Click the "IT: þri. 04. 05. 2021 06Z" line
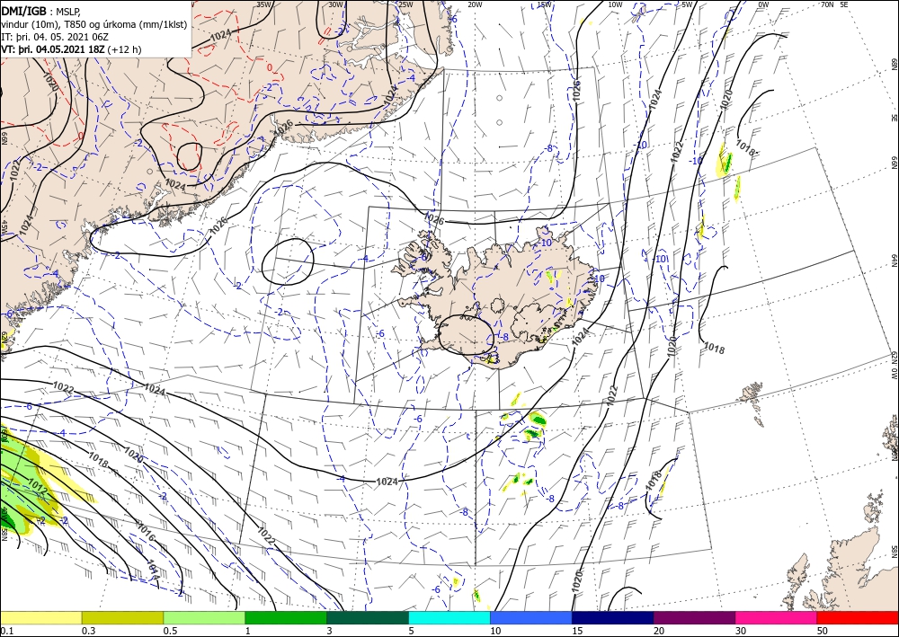Viewport: 899px width, 637px height. (55, 37)
